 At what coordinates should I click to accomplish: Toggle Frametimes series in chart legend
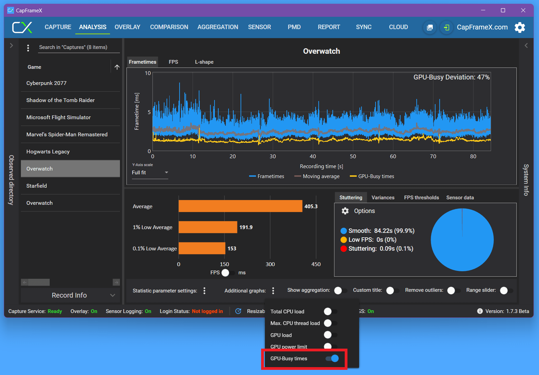(x=267, y=176)
